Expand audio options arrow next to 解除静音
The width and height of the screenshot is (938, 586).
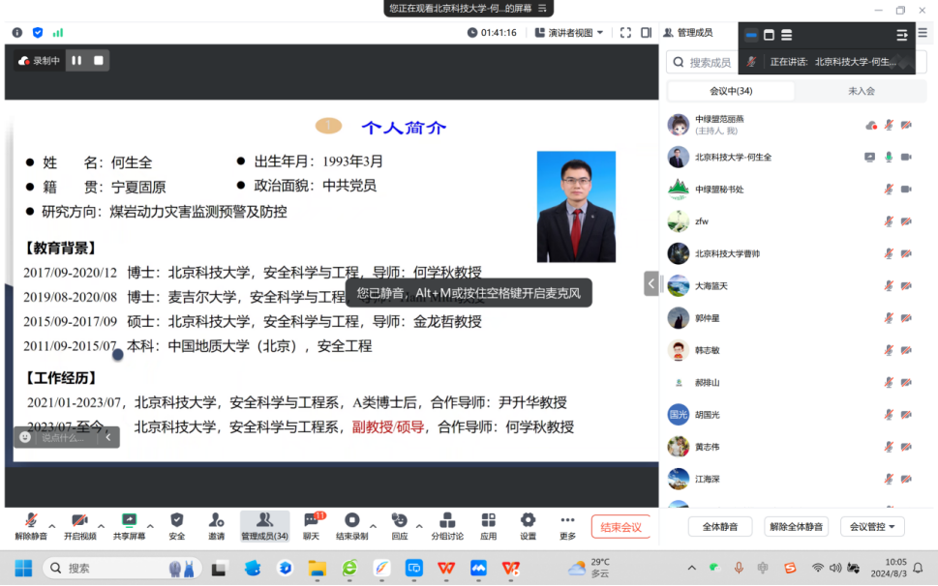click(x=52, y=526)
